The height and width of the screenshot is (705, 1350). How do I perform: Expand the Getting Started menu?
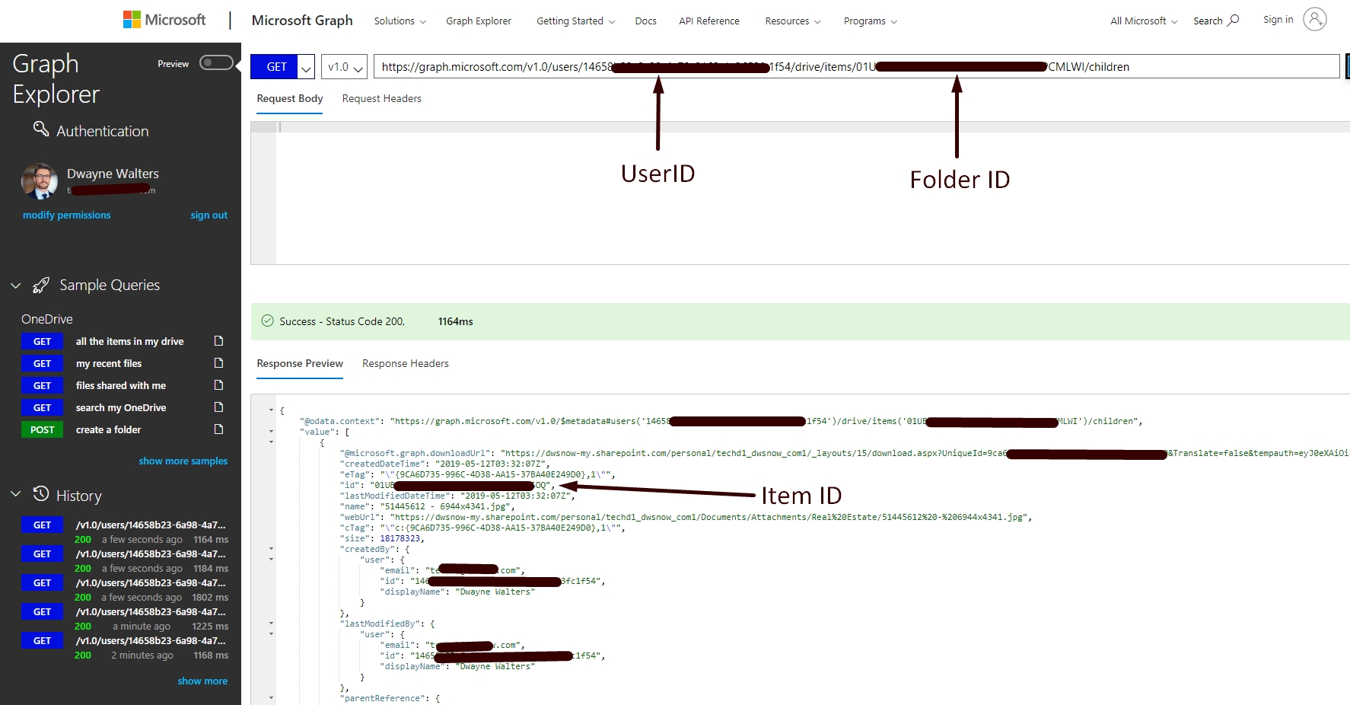[x=575, y=21]
